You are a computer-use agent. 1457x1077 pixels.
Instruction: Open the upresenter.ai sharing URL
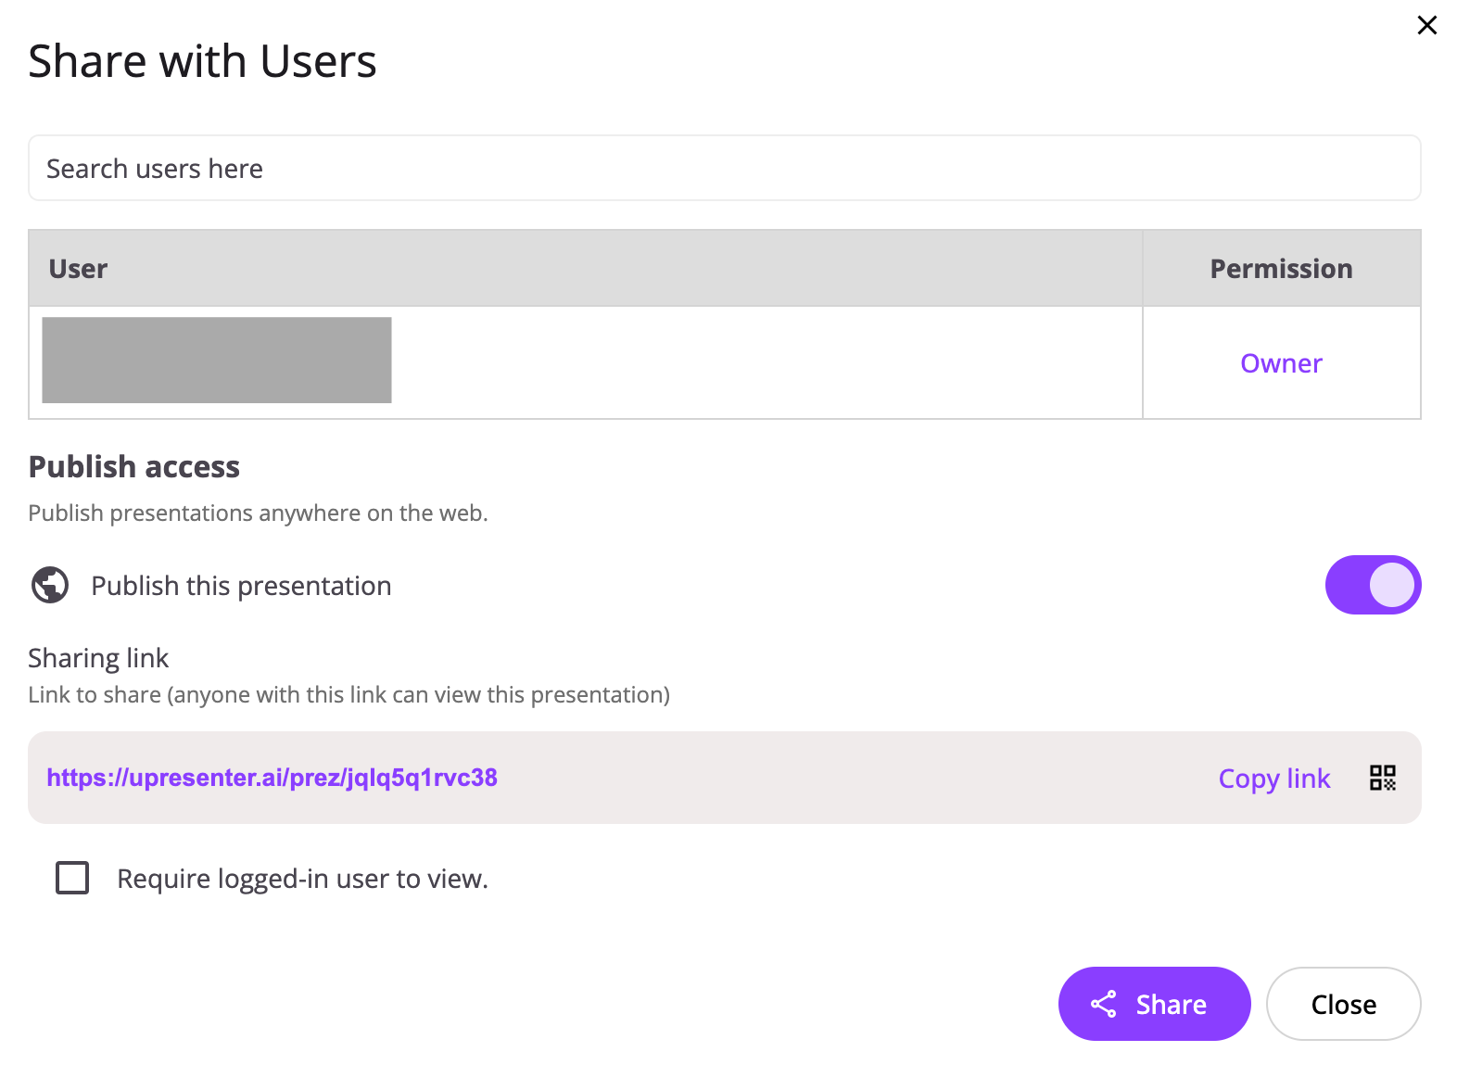272,778
